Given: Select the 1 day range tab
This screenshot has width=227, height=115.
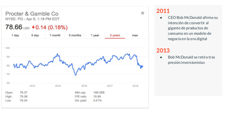Looking at the screenshot, I should click(x=15, y=35).
